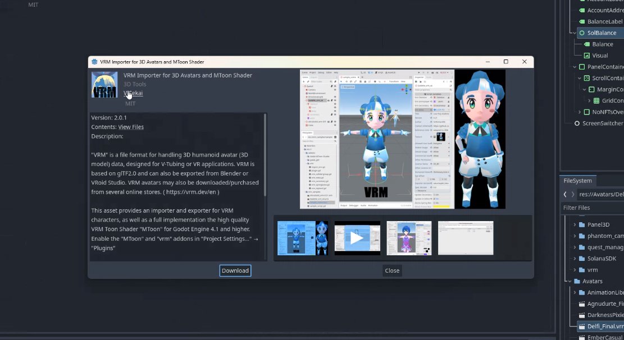Click the BalanceLabel node's label icon
This screenshot has height=340, width=624.
tap(581, 21)
